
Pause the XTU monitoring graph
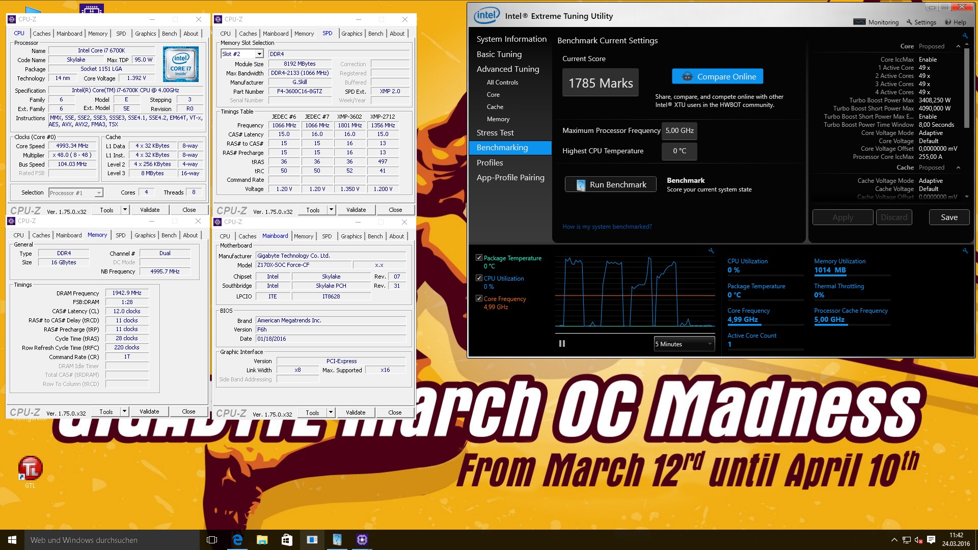click(x=562, y=344)
